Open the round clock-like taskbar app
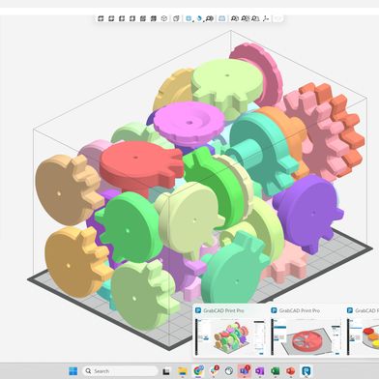 229,371
